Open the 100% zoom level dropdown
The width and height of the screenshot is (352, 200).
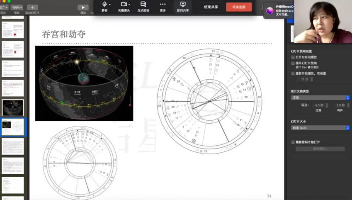tap(17, 7)
